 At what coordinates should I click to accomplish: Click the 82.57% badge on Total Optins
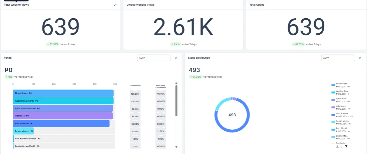(x=298, y=44)
